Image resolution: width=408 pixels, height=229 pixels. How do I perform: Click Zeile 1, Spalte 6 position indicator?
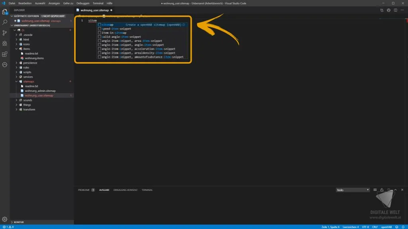click(330, 227)
